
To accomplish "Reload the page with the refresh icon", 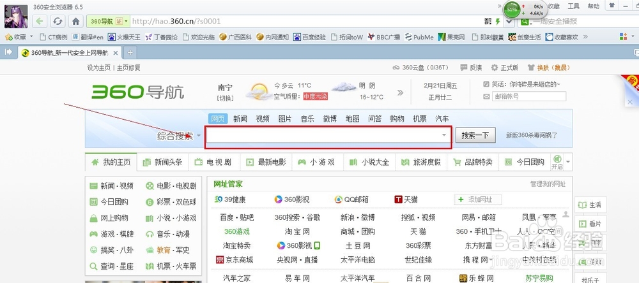I will coord(58,21).
